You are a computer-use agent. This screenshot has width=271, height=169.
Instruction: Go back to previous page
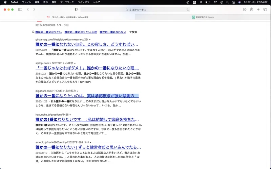pyautogui.click(x=28, y=9)
